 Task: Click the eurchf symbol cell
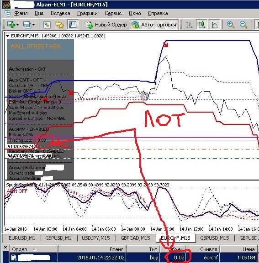[211, 258]
